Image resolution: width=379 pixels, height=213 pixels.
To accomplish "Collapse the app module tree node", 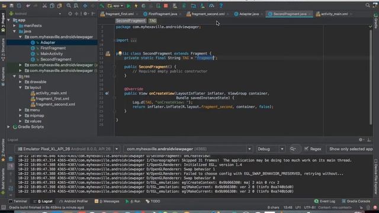I will tap(9, 20).
